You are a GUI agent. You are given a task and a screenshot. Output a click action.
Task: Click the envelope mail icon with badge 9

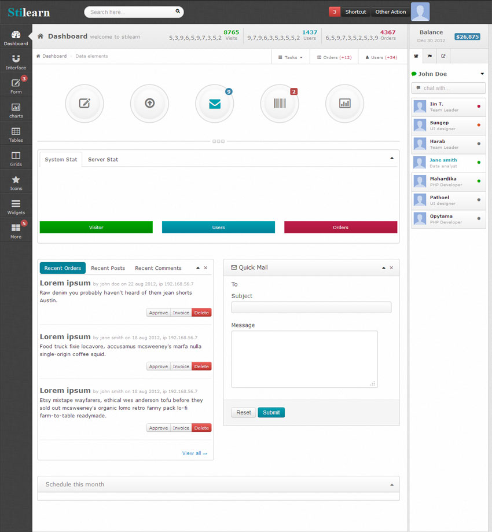point(215,104)
